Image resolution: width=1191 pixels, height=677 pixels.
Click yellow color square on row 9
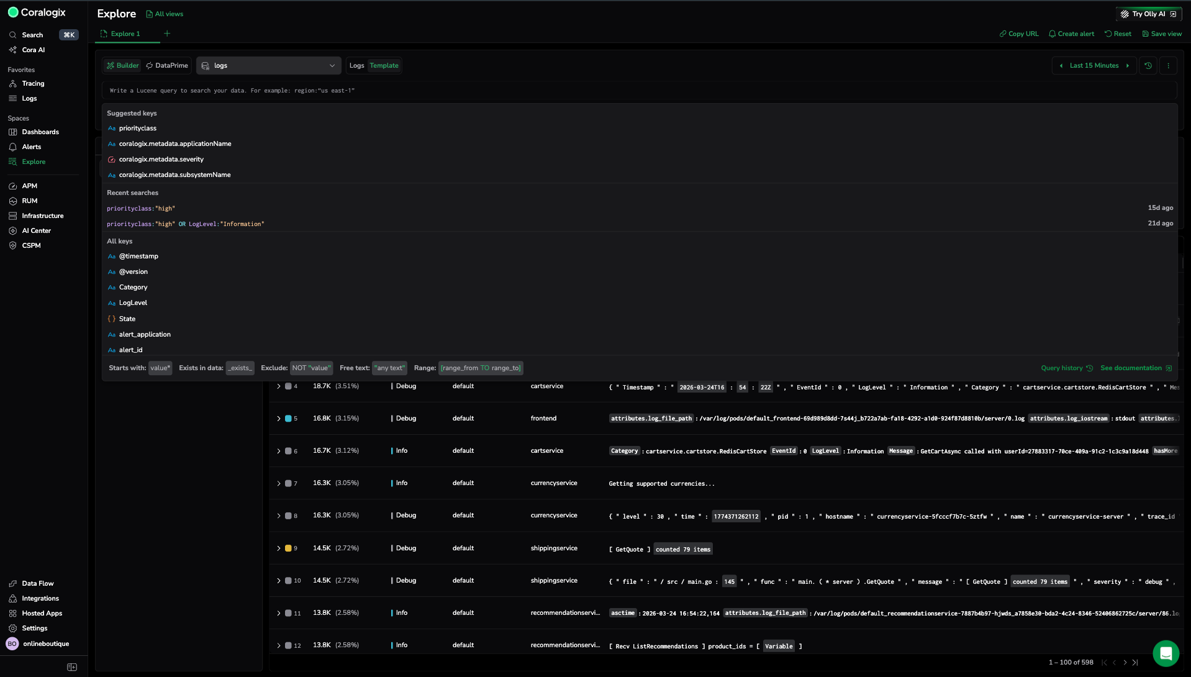tap(288, 548)
